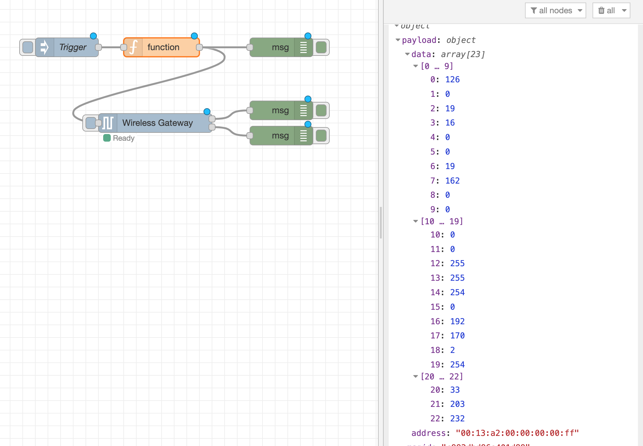Image resolution: width=643 pixels, height=446 pixels.
Task: Collapse the [10 … 19] array range
Action: 416,221
